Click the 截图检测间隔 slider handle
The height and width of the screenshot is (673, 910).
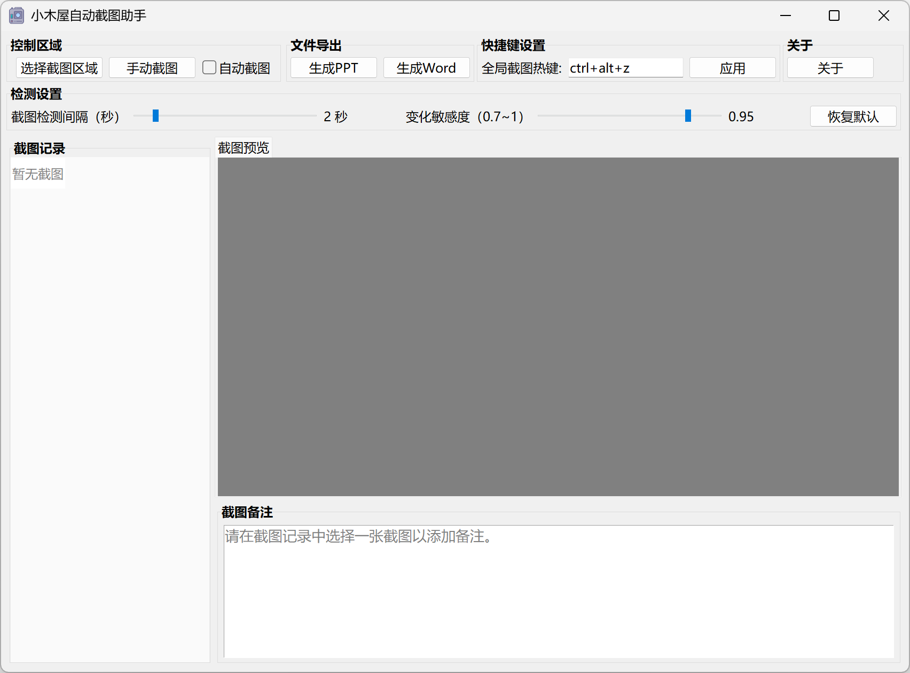click(155, 116)
